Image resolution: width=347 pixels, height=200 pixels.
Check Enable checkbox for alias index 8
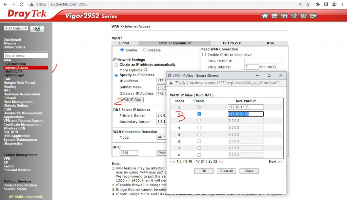pos(199,155)
